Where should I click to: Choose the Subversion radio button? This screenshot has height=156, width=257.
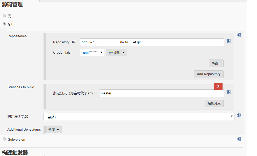point(4,139)
